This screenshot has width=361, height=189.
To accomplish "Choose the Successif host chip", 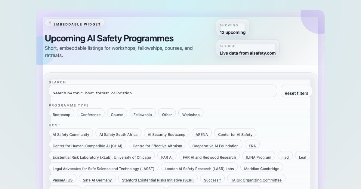I will pyautogui.click(x=212, y=178).
